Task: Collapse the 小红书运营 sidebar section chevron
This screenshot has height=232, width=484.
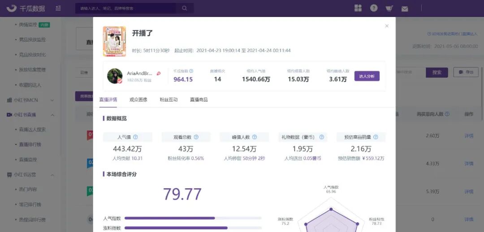Action: pos(52,175)
